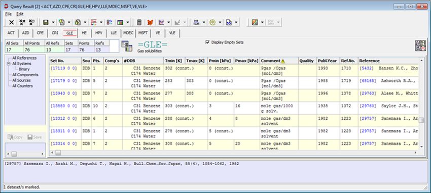Image resolution: width=431 pixels, height=193 pixels.
Task: Select All Sources in the tree
Action: (x=21, y=80)
